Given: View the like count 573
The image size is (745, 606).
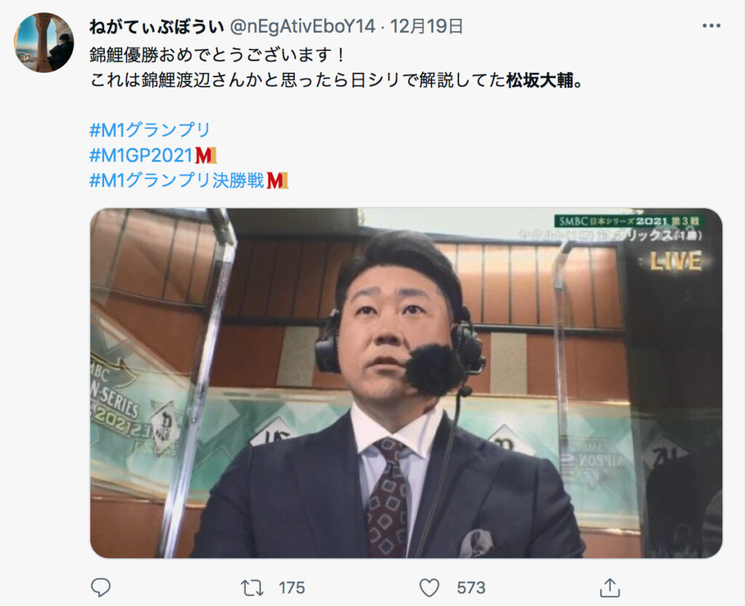Looking at the screenshot, I should point(471,588).
